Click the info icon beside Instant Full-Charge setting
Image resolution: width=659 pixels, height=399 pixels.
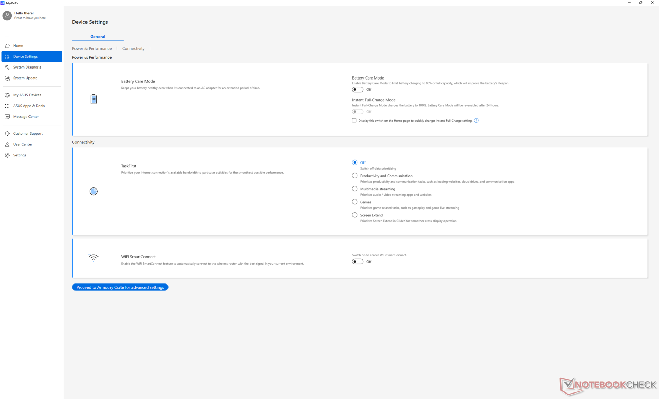[x=476, y=120]
